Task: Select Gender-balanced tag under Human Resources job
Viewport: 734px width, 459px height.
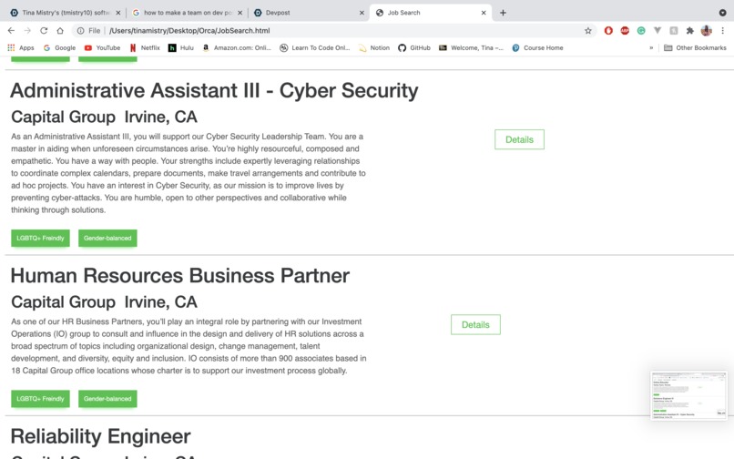Action: coord(107,399)
